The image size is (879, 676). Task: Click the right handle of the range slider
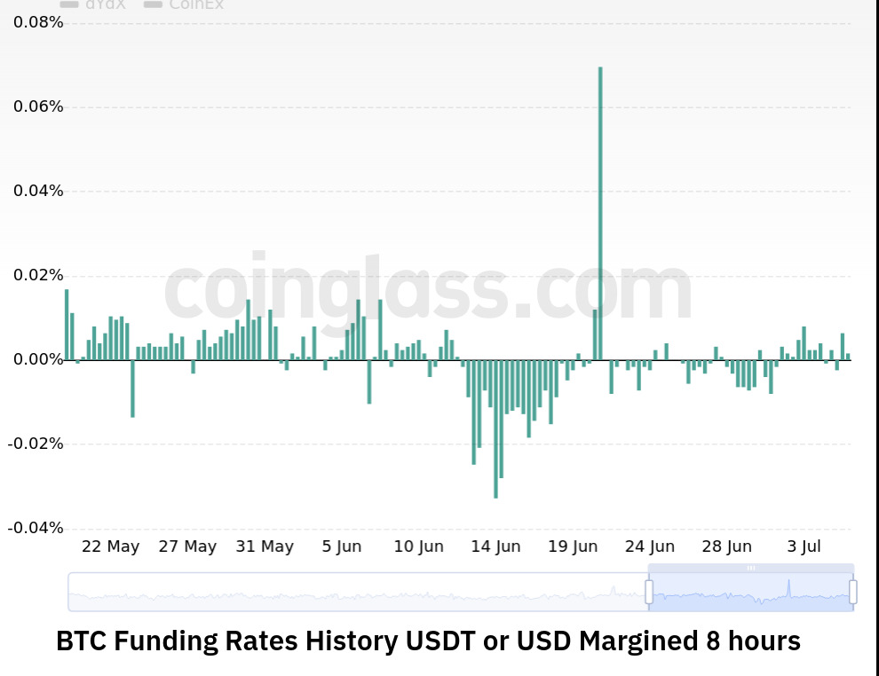pyautogui.click(x=853, y=592)
